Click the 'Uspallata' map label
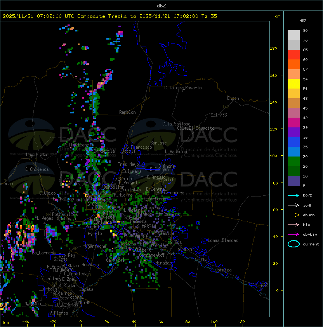This screenshot has height=327, width=323. [x=36, y=155]
